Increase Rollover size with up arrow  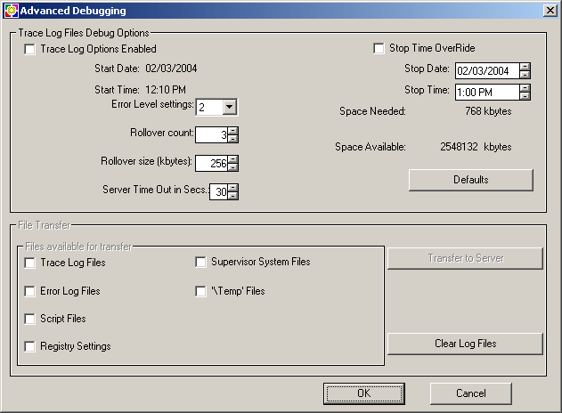[233, 159]
